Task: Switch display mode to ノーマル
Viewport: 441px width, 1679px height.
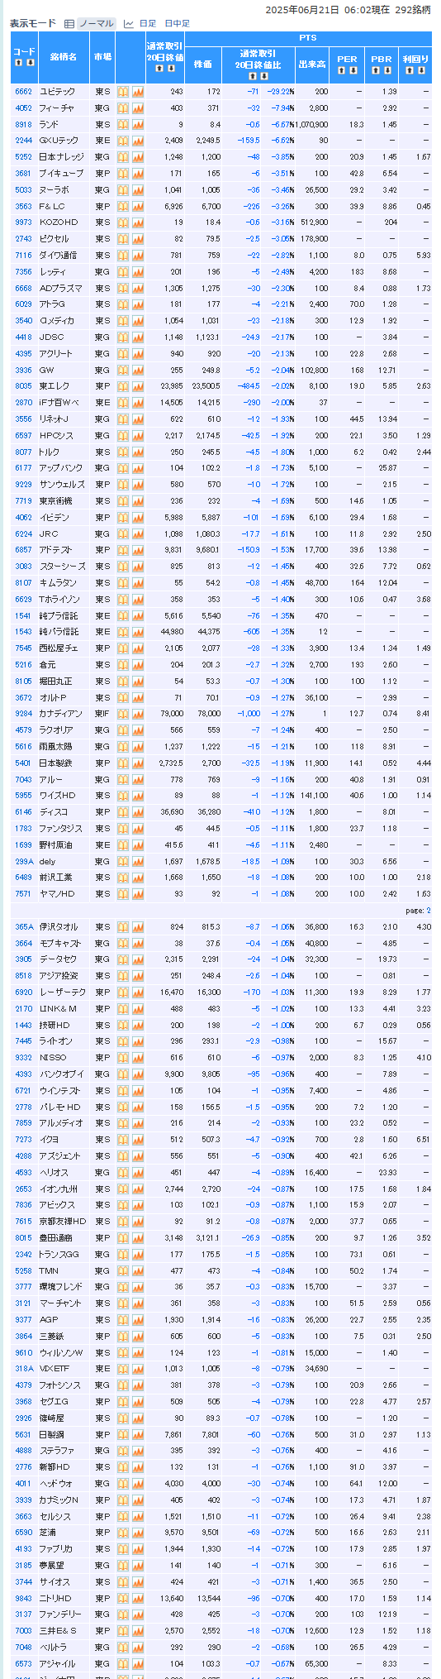Action: [97, 24]
